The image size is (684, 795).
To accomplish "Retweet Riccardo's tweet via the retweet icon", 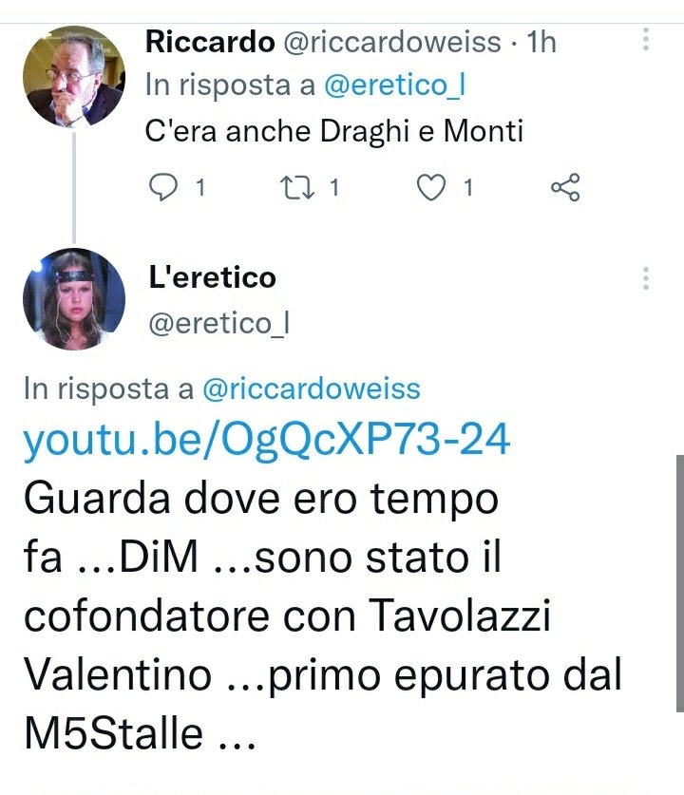I will tap(298, 187).
